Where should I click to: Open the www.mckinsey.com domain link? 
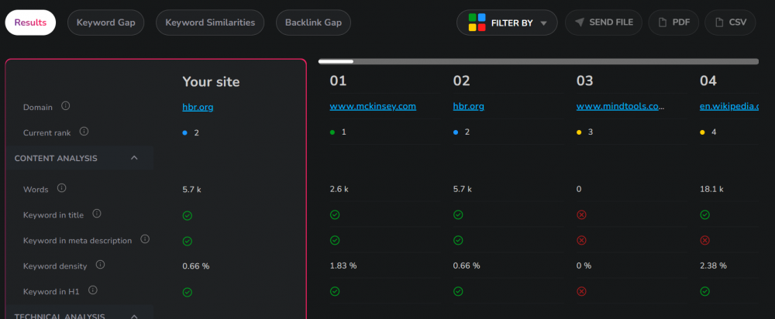tap(373, 106)
